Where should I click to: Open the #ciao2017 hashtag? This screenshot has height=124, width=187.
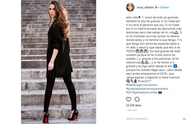pos(144,81)
